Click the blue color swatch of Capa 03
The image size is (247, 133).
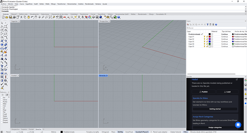[210, 42]
